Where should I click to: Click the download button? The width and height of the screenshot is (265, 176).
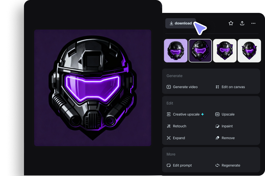180,23
